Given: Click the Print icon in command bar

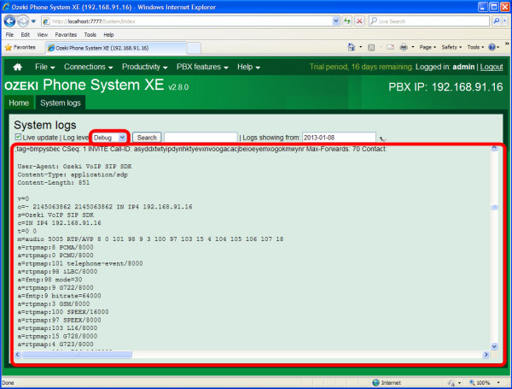Looking at the screenshot, I should [x=404, y=47].
